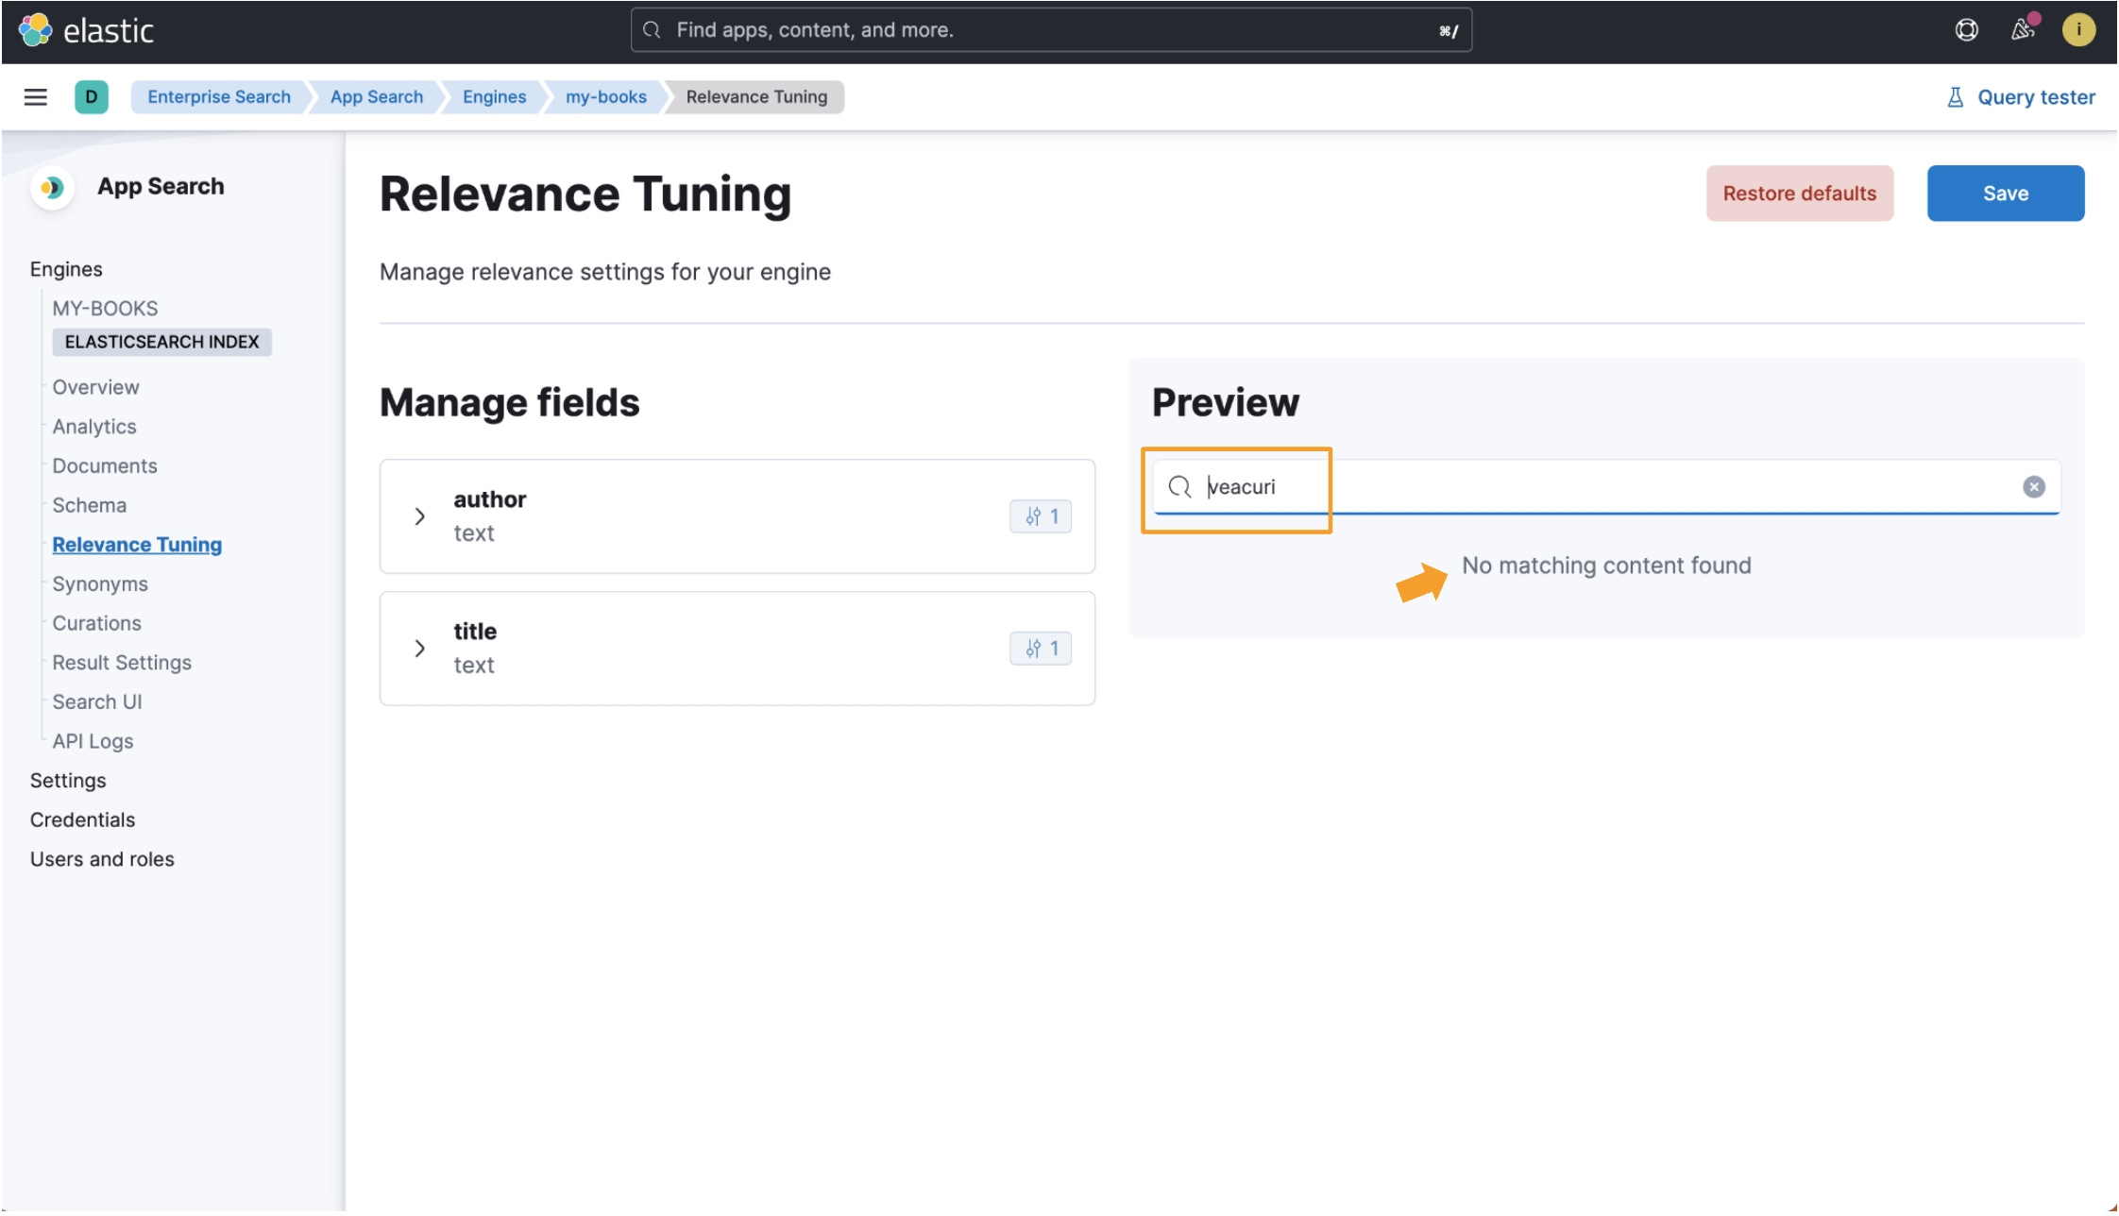This screenshot has width=2119, height=1216.
Task: Restore default relevance settings
Action: click(x=1800, y=194)
